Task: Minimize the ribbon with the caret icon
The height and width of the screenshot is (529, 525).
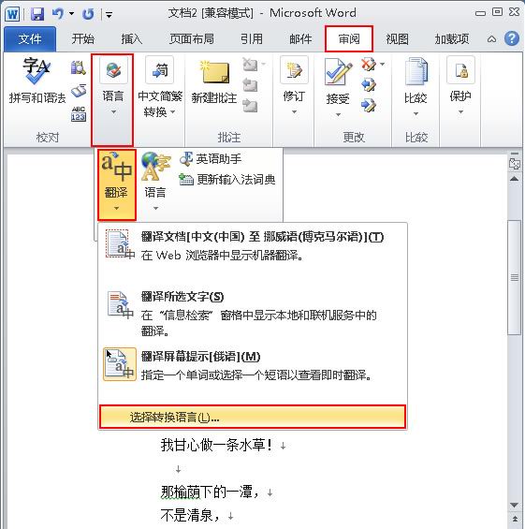Action: [491, 39]
